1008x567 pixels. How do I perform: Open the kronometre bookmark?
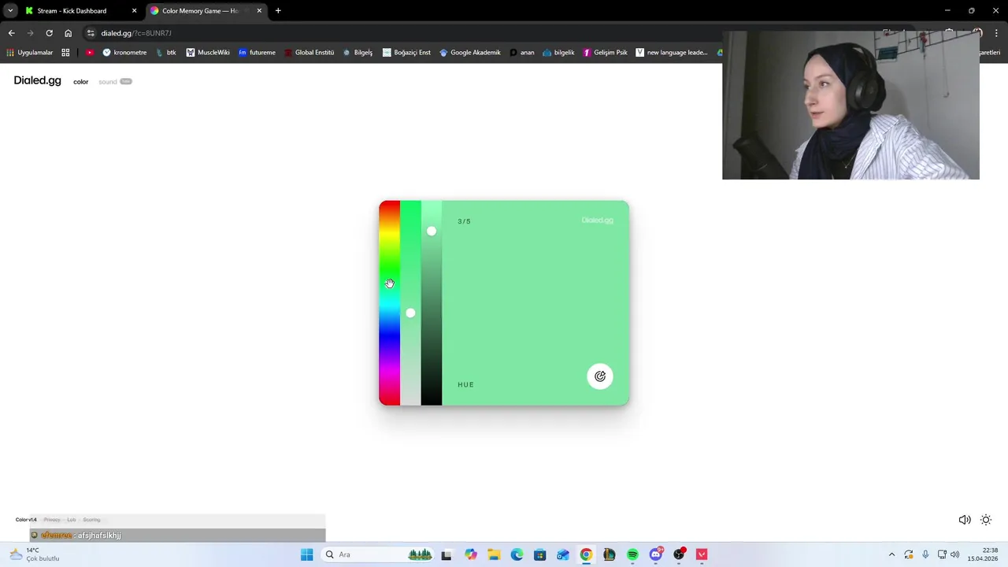pos(124,53)
